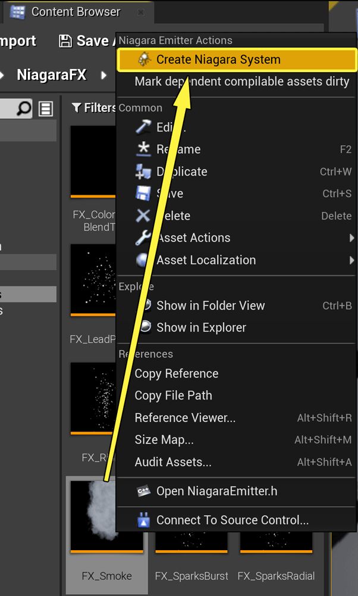The height and width of the screenshot is (596, 358).
Task: Click the Delete X icon
Action: [x=143, y=216]
